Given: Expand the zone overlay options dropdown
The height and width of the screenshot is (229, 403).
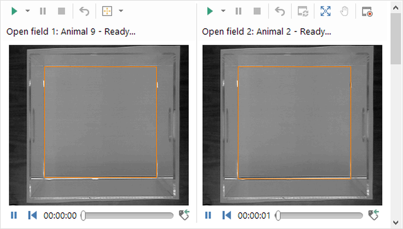Looking at the screenshot, I should click(121, 11).
